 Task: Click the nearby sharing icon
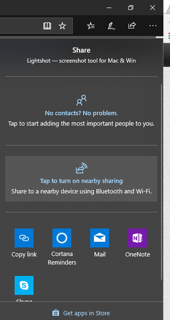[x=81, y=168]
